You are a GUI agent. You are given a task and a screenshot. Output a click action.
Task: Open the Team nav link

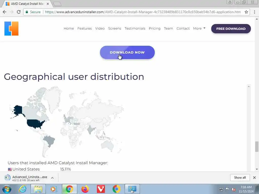(x=168, y=28)
